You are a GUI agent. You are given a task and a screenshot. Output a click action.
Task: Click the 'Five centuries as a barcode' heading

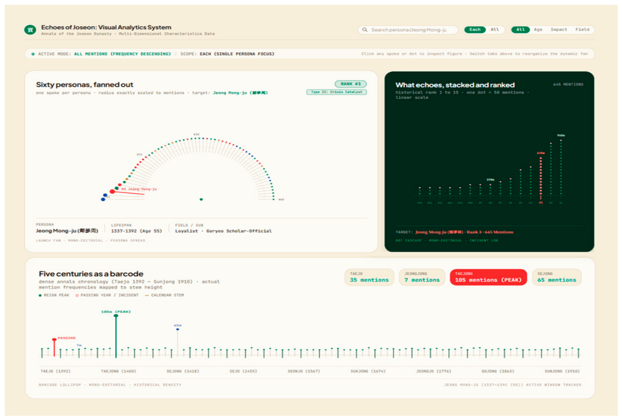[91, 274]
